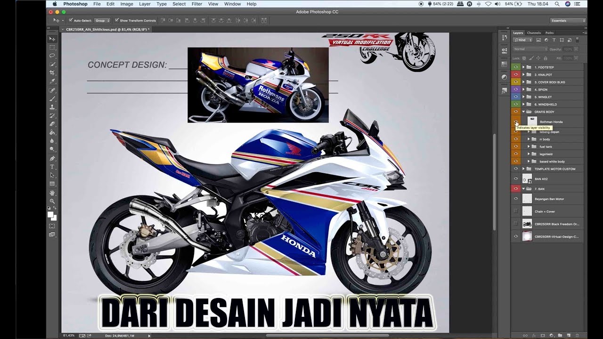Click the link layers icon
This screenshot has height=339, width=603.
(x=525, y=335)
